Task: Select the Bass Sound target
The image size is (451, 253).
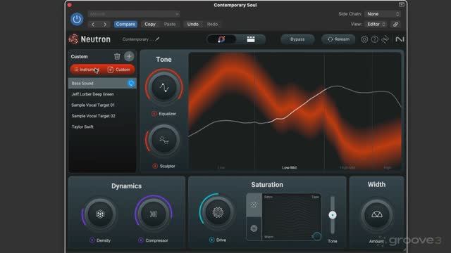Action: (102, 83)
